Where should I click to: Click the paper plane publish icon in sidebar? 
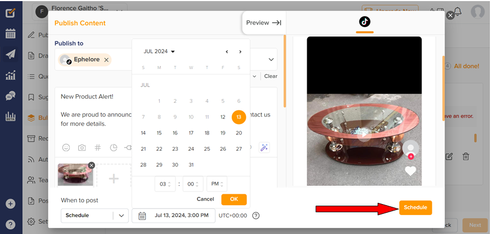tap(10, 54)
